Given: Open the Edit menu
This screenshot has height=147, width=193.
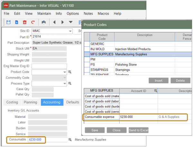Looking at the screenshot, I should pos(17,14).
